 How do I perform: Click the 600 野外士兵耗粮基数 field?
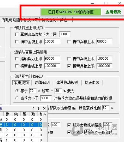tap(108, 125)
